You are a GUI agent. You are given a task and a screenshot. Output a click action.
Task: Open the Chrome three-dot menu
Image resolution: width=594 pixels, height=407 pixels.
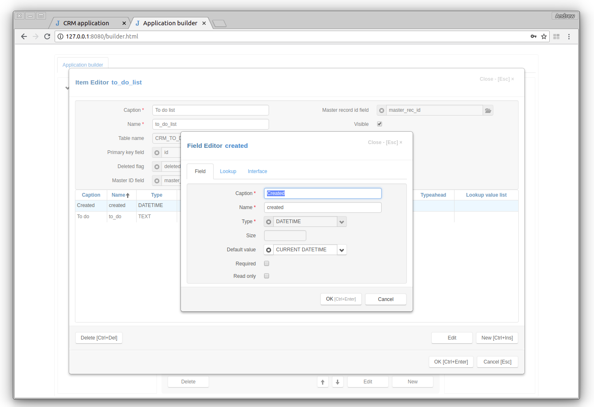click(569, 36)
